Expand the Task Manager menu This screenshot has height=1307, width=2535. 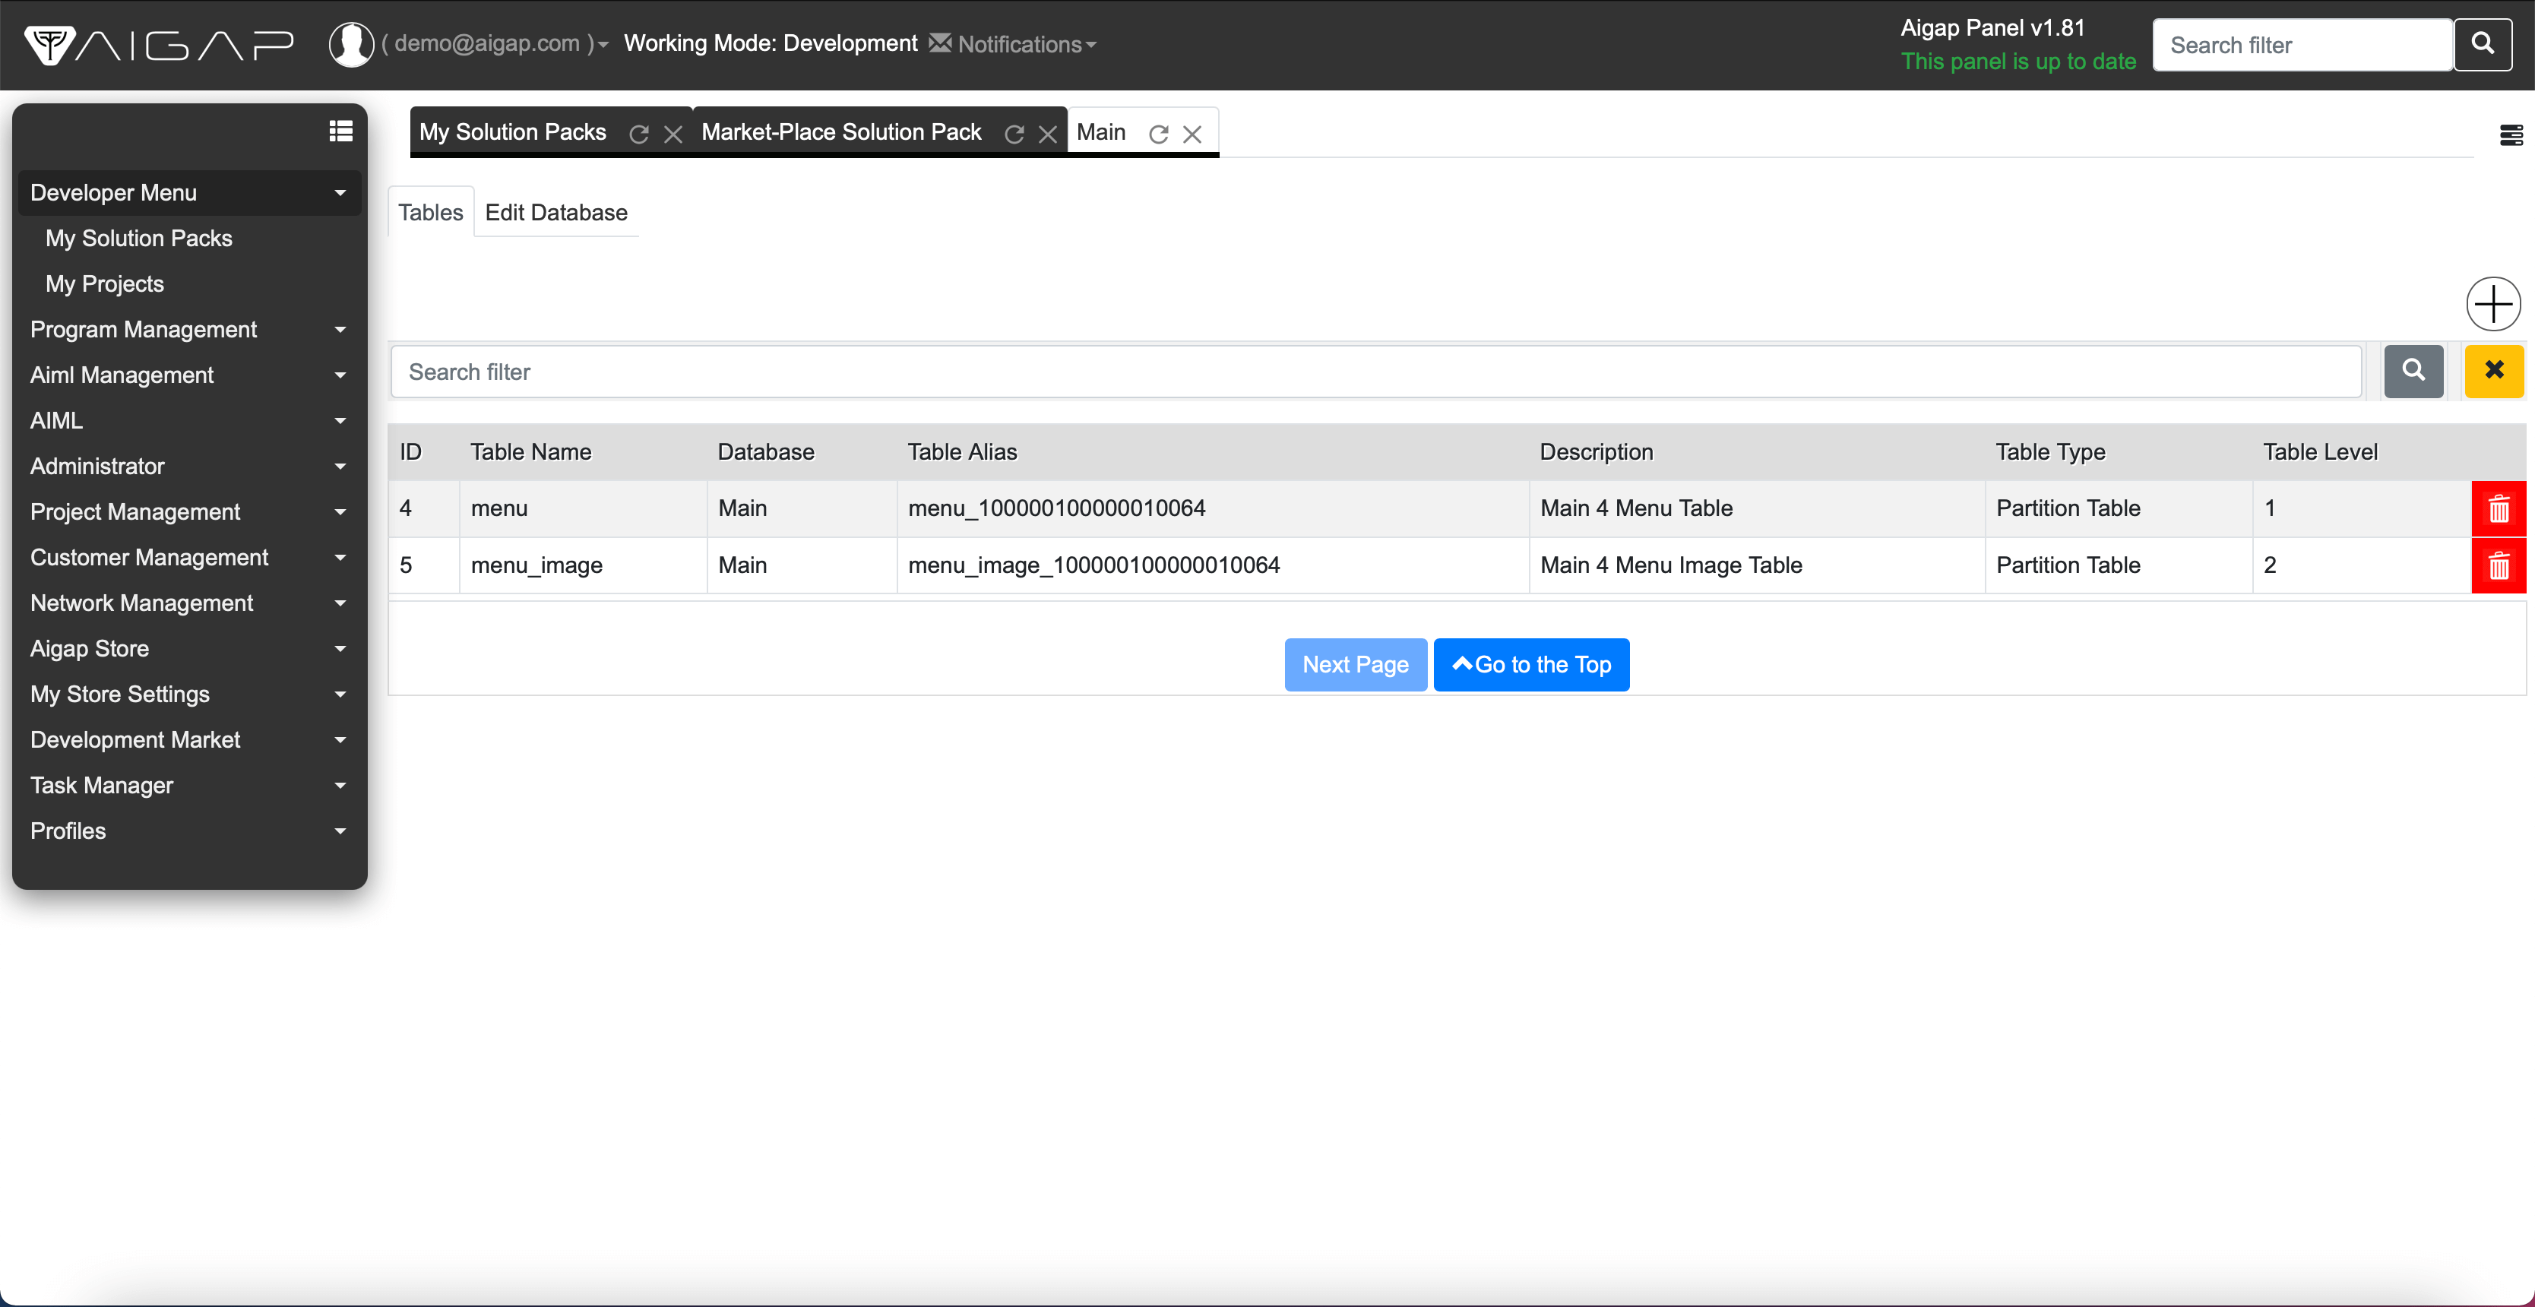click(x=190, y=786)
